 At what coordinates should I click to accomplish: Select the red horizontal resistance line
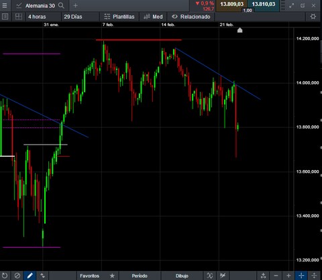click(x=139, y=40)
